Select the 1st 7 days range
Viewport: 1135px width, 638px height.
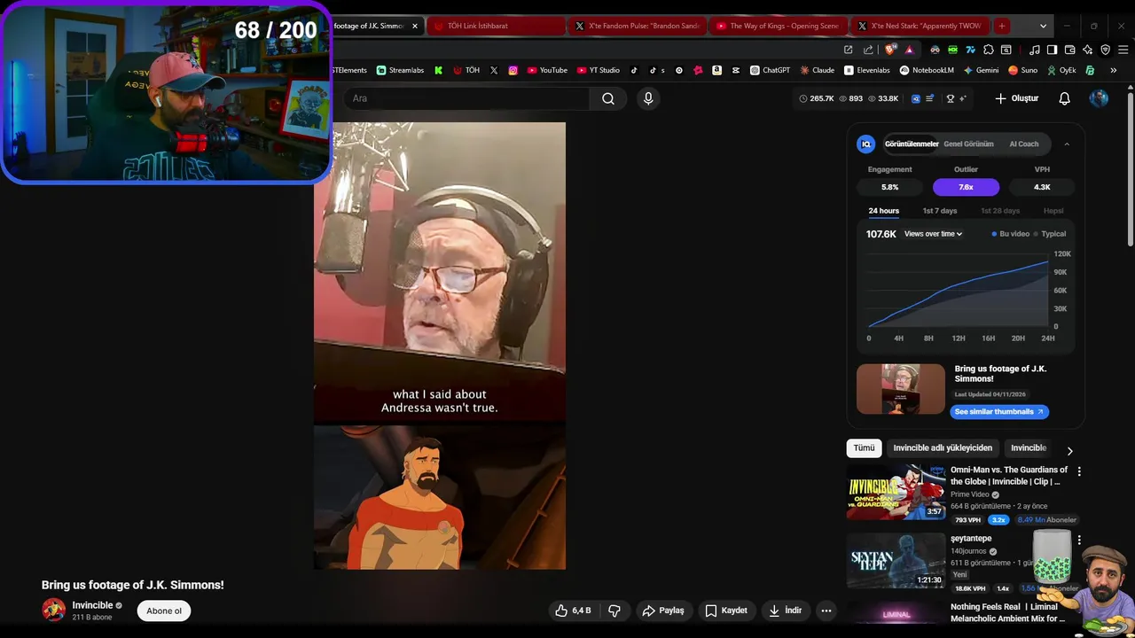coord(940,211)
